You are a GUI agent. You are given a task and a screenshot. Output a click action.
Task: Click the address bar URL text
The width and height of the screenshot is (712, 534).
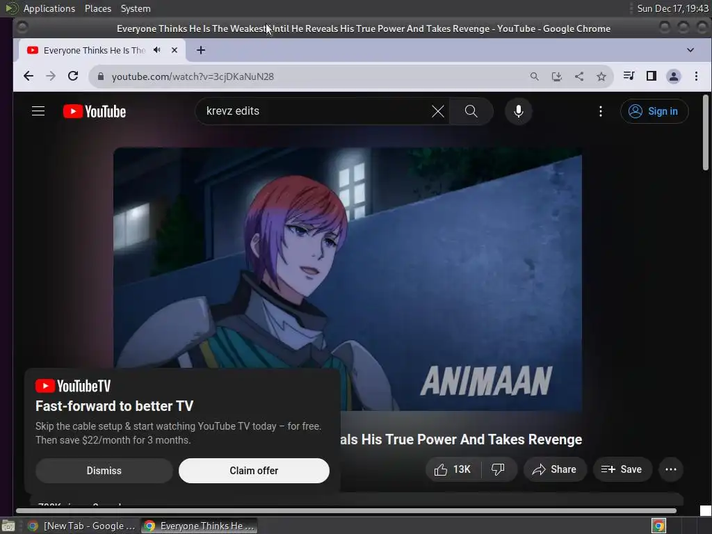193,76
